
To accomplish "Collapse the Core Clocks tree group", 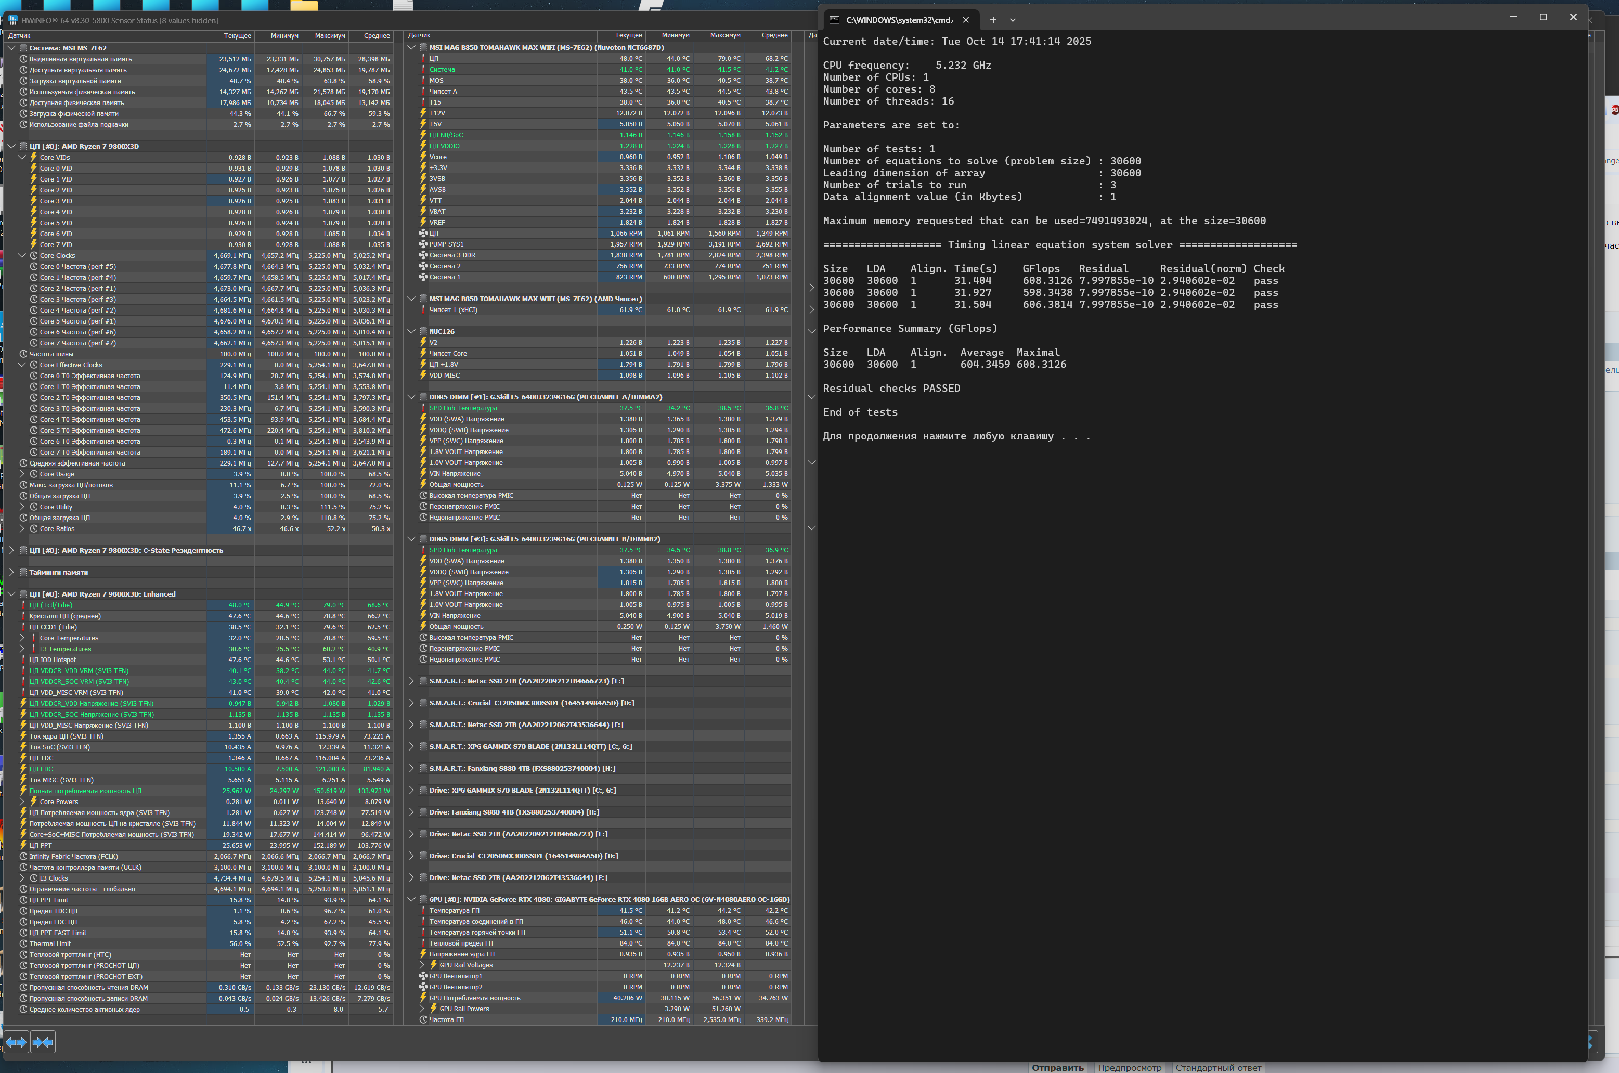I will 22,256.
